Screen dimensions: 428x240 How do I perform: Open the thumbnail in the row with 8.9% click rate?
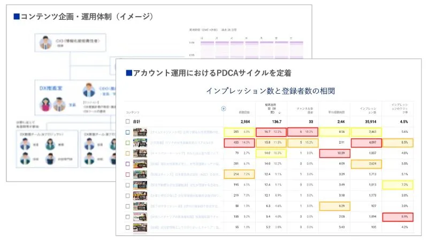140,217
